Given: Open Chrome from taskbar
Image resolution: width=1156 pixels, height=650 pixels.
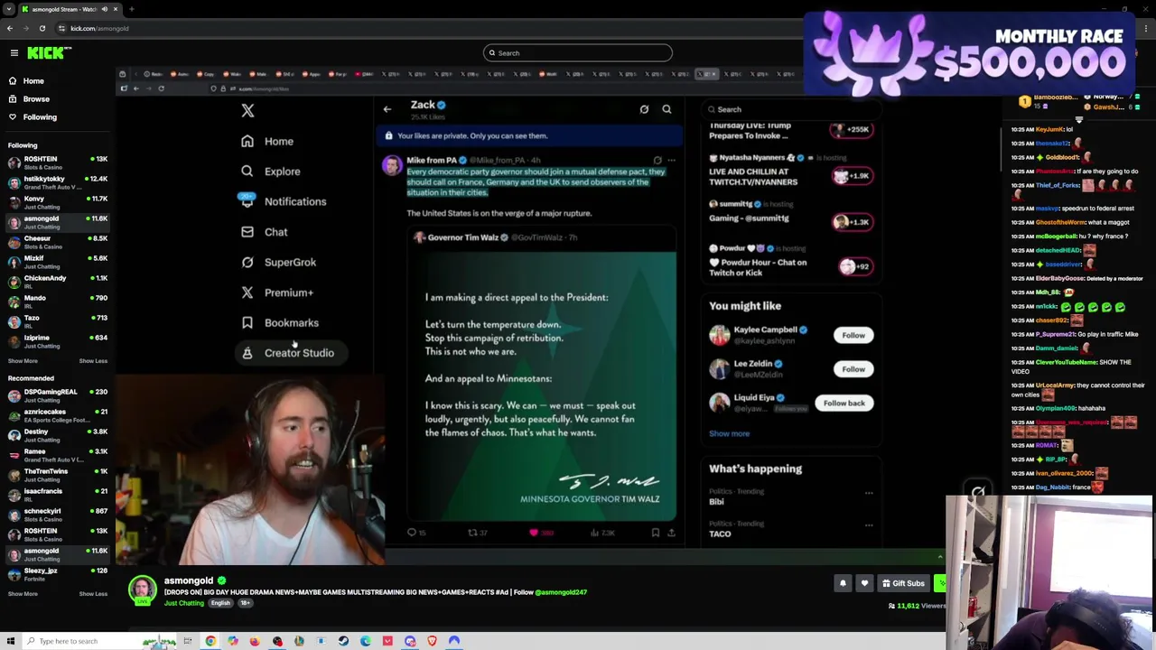Looking at the screenshot, I should tap(210, 642).
